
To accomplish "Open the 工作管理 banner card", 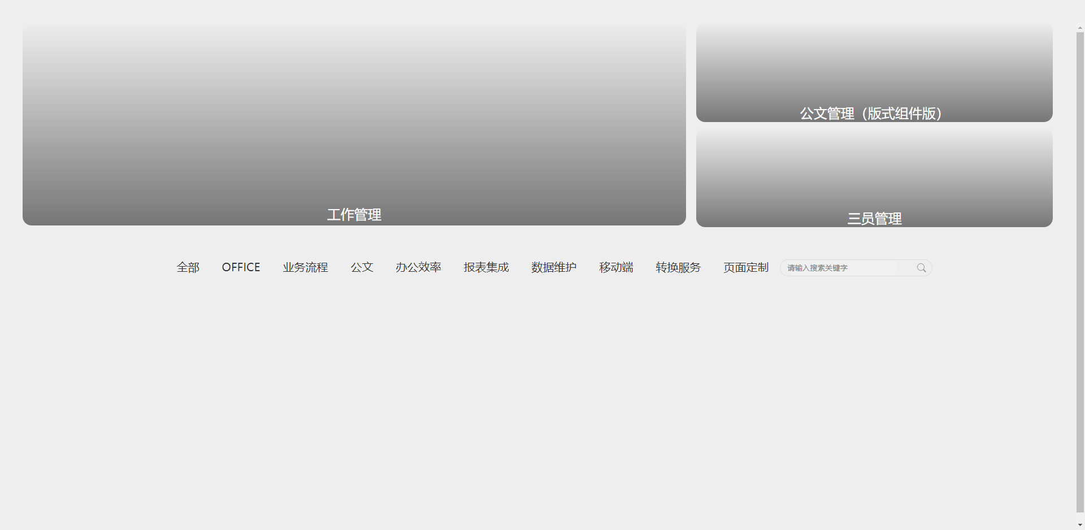I will tap(354, 125).
